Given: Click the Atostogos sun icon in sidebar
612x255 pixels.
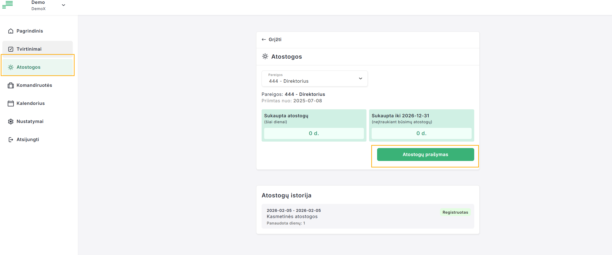Looking at the screenshot, I should (x=11, y=67).
